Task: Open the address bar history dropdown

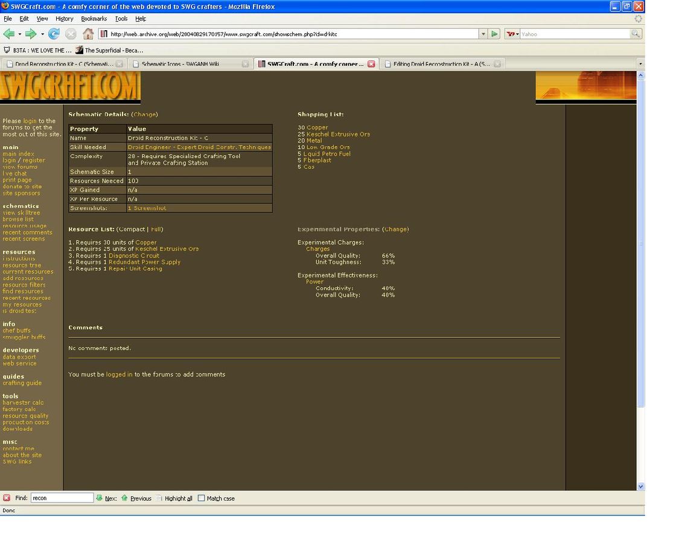Action: point(483,34)
